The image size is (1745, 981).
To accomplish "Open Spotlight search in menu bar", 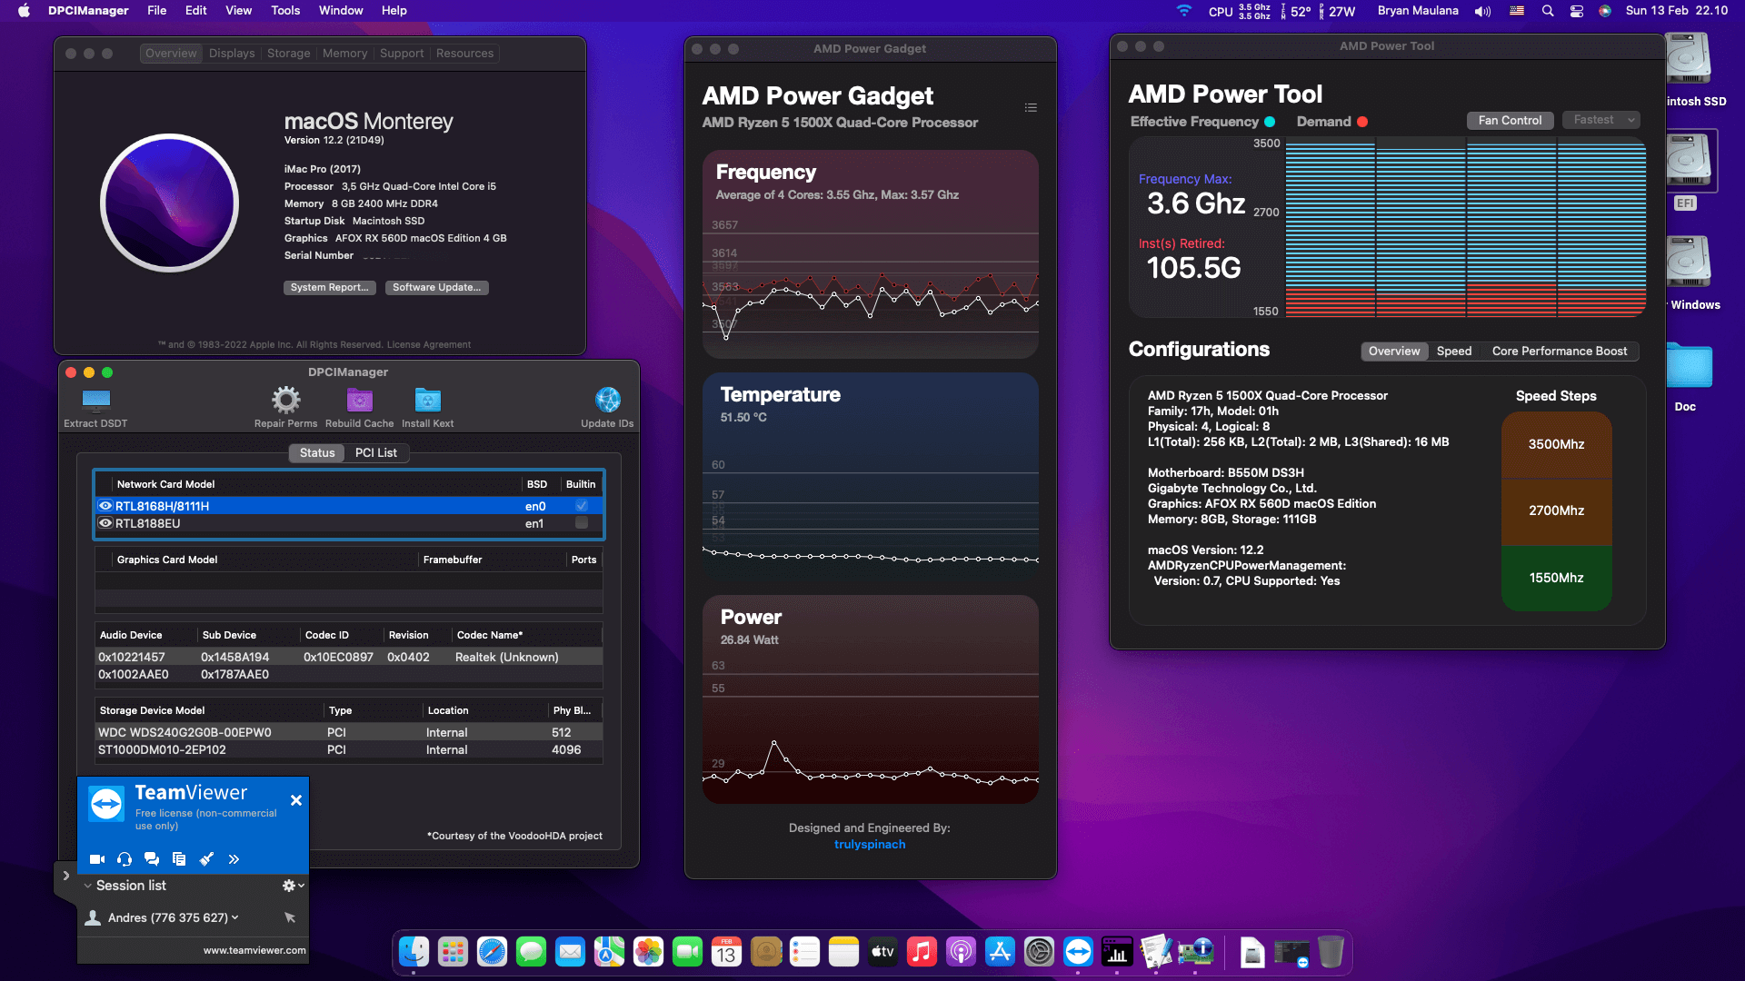I will [x=1548, y=11].
